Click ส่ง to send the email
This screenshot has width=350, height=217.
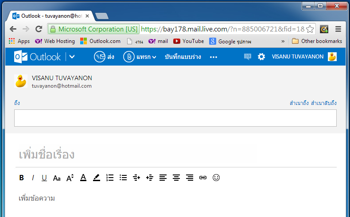(x=104, y=57)
